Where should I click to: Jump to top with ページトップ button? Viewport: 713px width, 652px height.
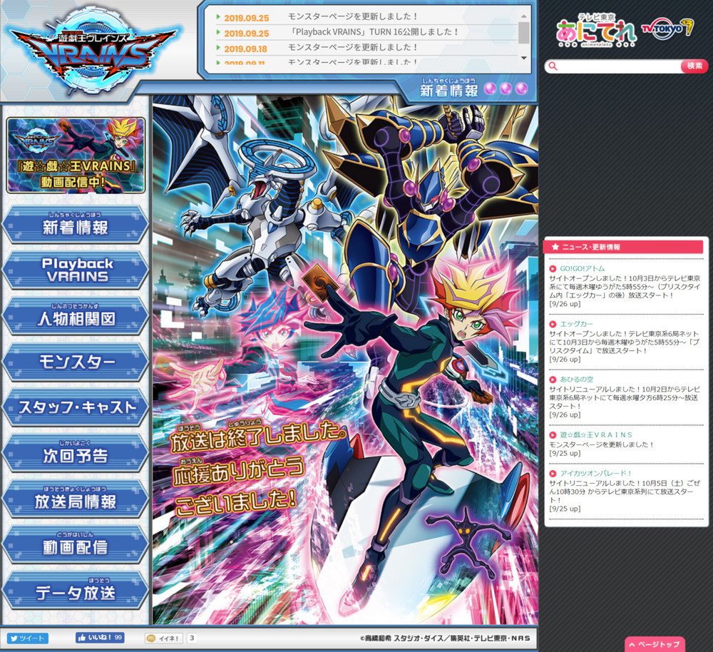(655, 644)
